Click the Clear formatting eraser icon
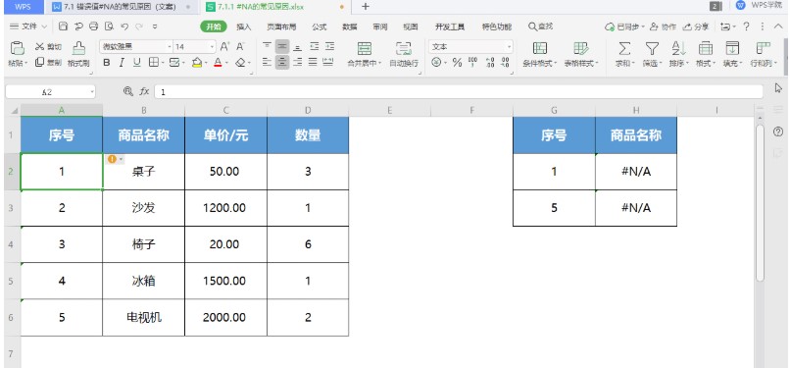The width and height of the screenshot is (790, 368). point(240,63)
